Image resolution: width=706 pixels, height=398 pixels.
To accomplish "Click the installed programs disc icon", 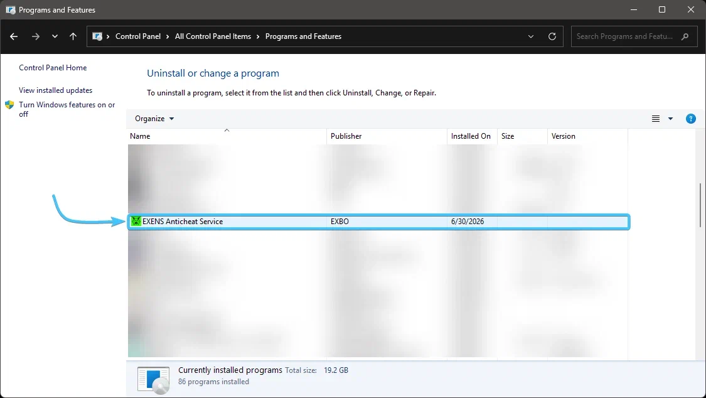I will click(x=154, y=380).
